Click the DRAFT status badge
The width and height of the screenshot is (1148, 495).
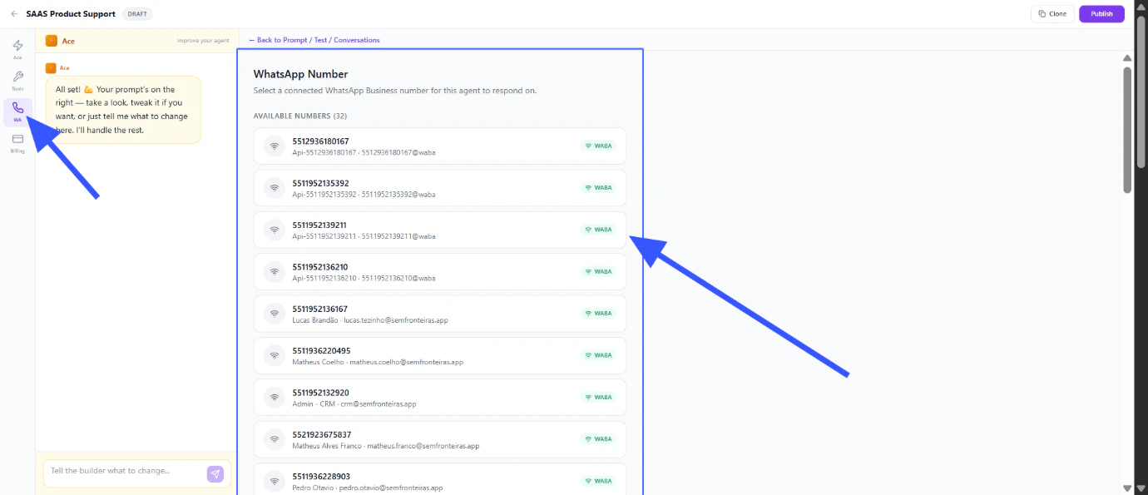[137, 14]
